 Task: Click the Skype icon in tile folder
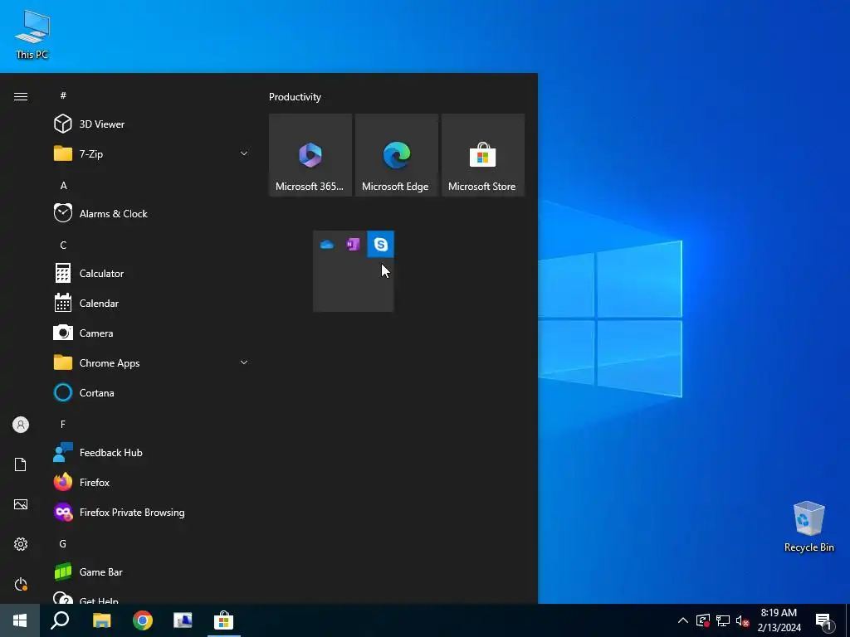pyautogui.click(x=380, y=245)
